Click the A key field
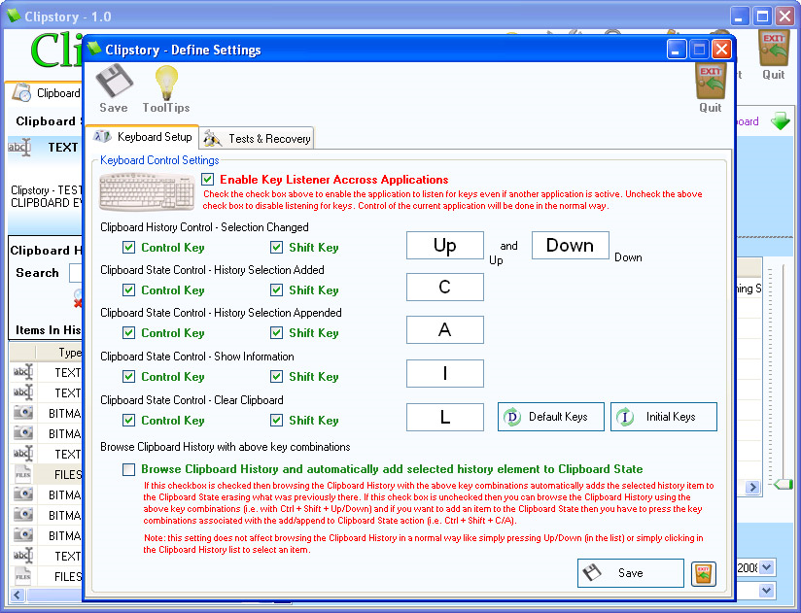 pos(445,329)
